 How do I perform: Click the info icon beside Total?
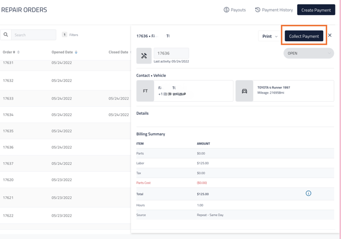point(308,193)
